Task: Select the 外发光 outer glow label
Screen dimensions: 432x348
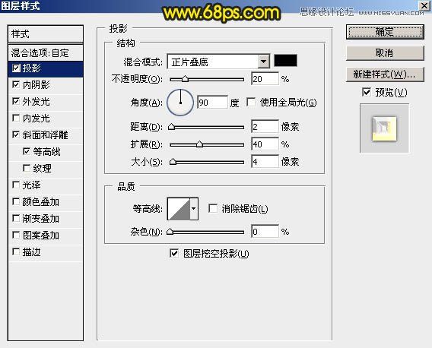Action: pyautogui.click(x=36, y=102)
